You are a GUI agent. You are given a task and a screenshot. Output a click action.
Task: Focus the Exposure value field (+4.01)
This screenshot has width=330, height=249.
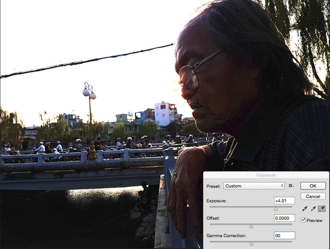pos(284,201)
